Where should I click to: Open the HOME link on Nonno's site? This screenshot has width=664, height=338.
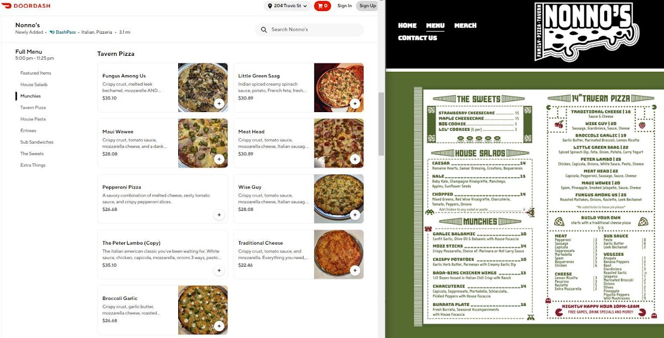click(407, 25)
